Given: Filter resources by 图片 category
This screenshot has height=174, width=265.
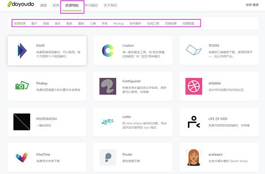Looking at the screenshot, I should tap(34, 23).
